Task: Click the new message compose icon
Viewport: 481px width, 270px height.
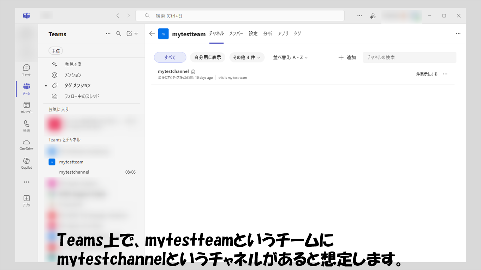Action: 129,33
